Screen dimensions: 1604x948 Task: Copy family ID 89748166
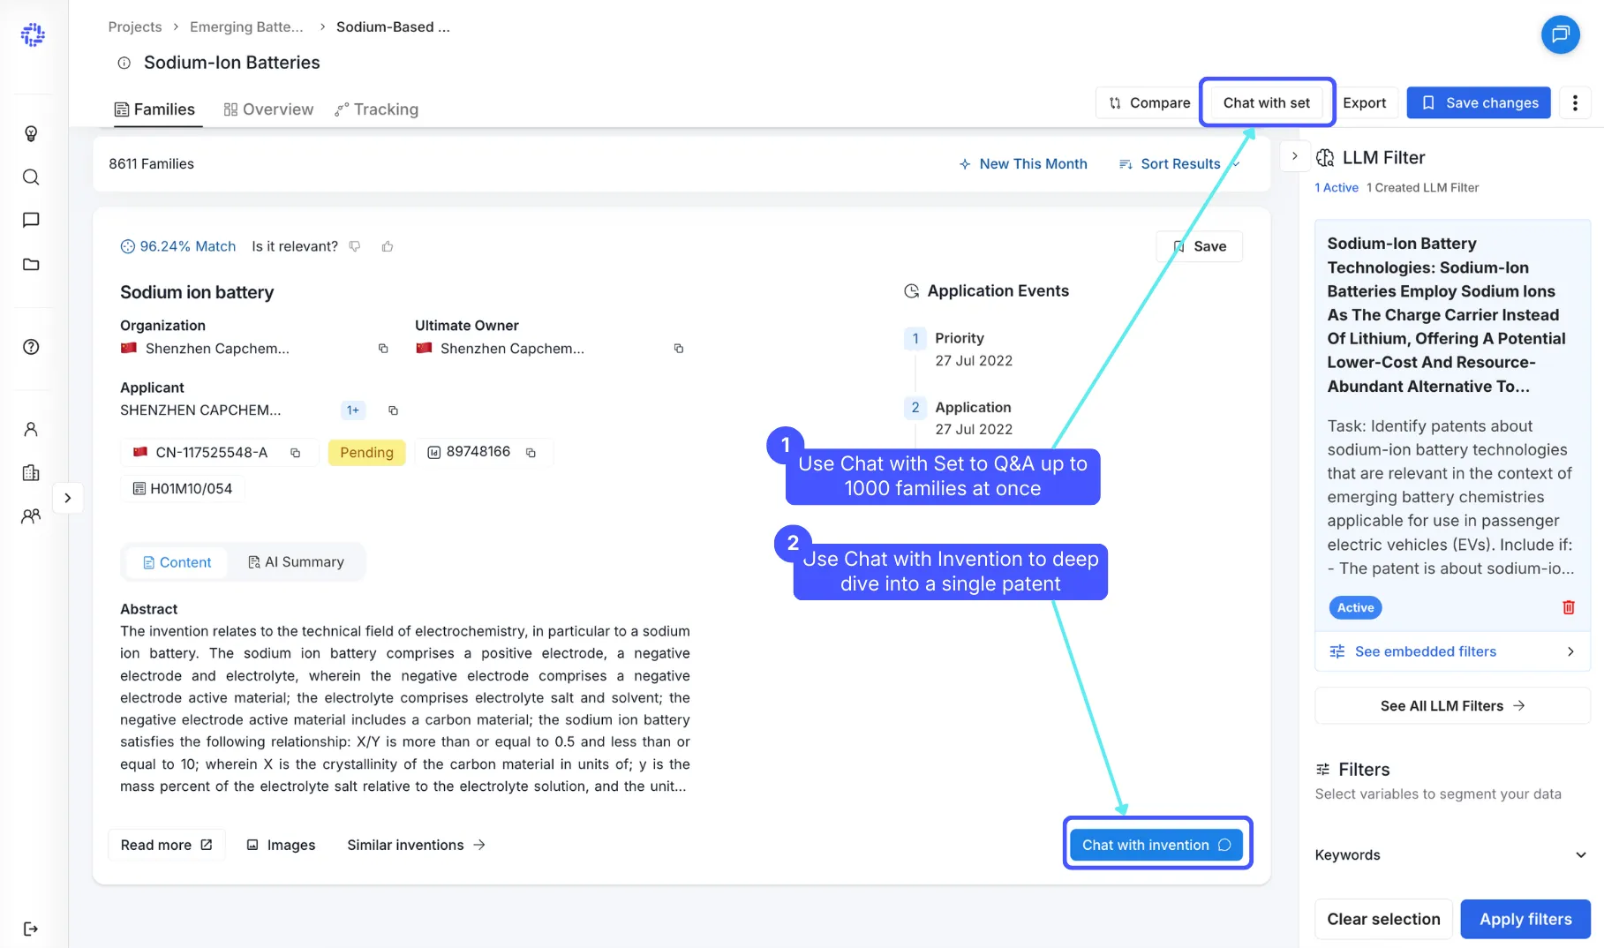(531, 453)
